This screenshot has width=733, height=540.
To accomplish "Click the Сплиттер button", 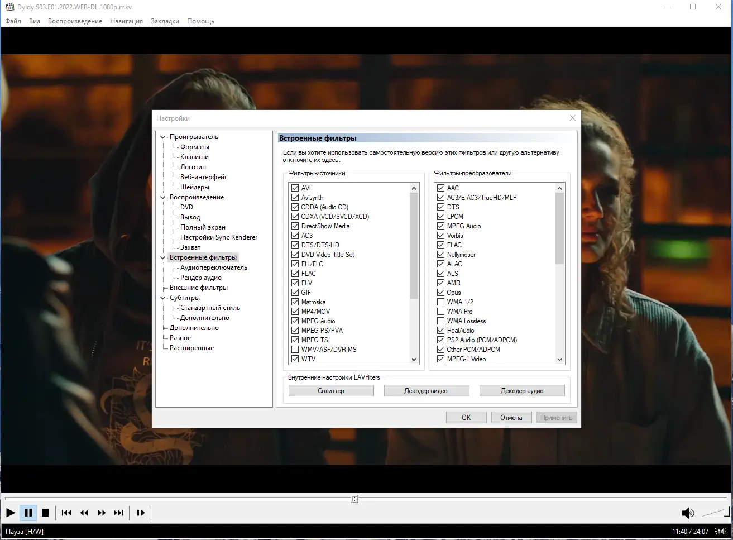I will pyautogui.click(x=331, y=391).
